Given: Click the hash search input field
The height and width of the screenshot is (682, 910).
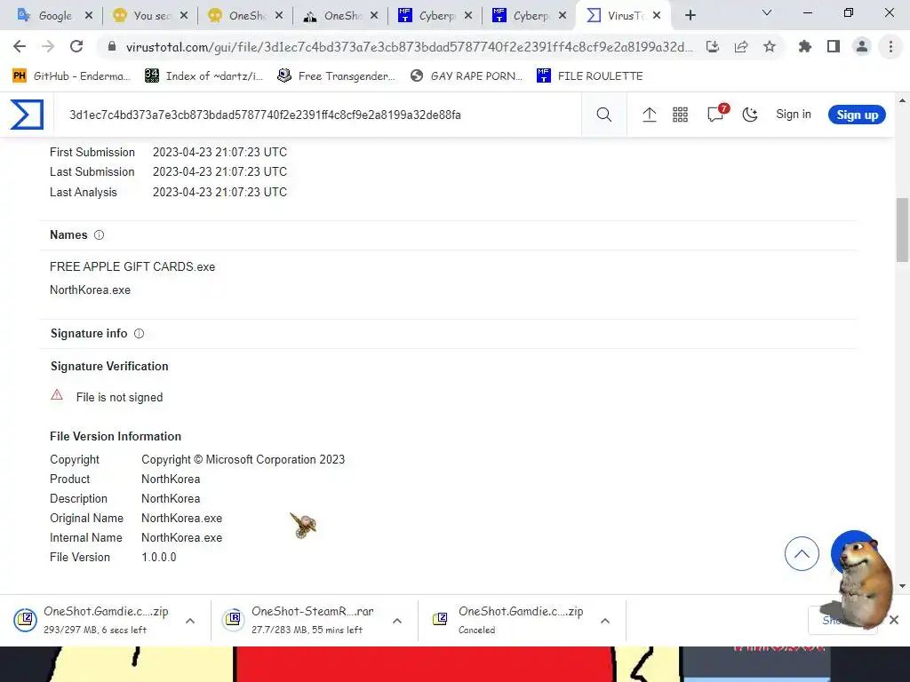Looking at the screenshot, I should (319, 115).
